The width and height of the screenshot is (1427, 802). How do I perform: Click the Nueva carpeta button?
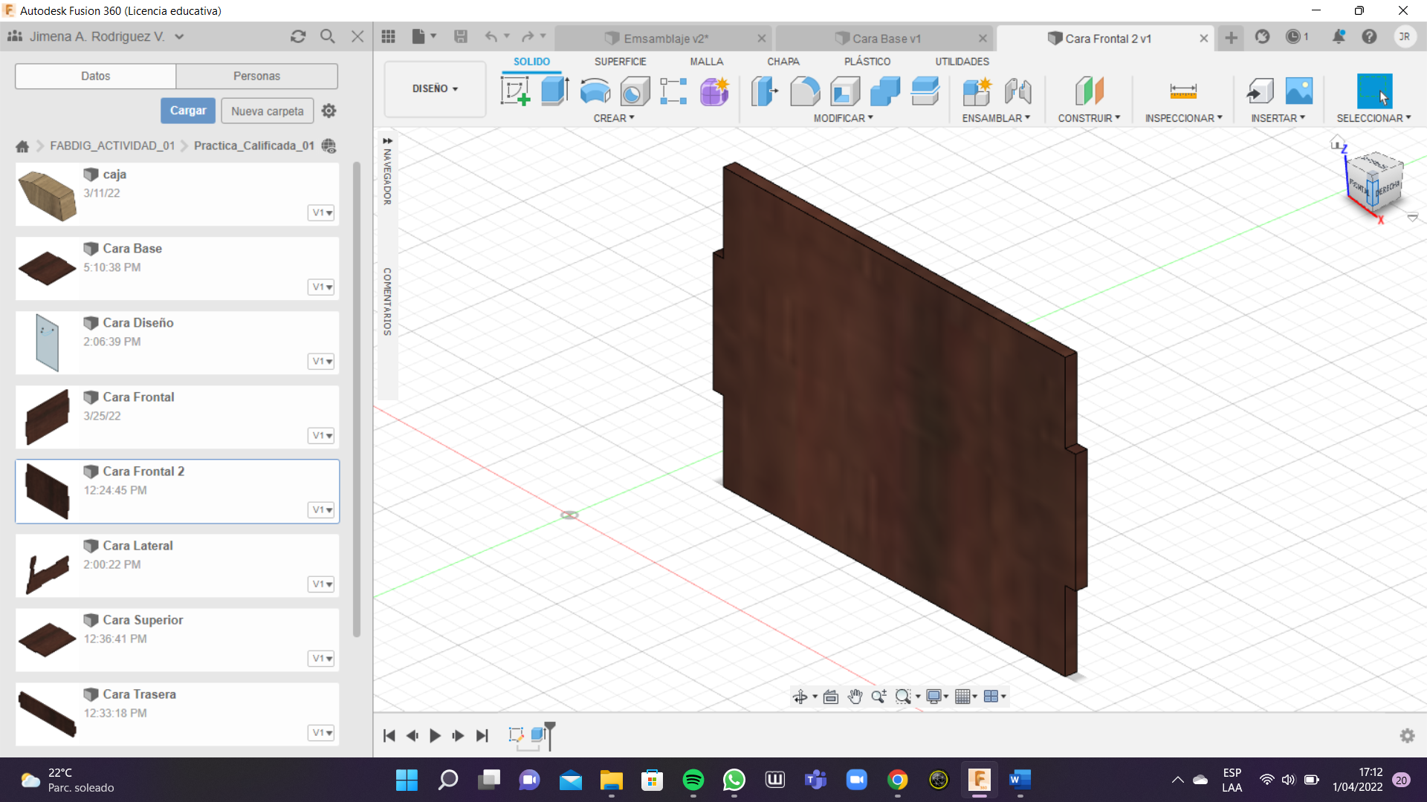click(267, 111)
